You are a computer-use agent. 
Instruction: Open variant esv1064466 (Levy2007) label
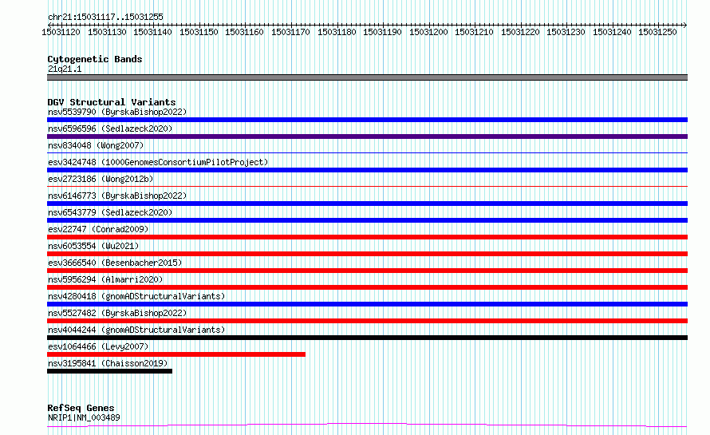pyautogui.click(x=98, y=346)
